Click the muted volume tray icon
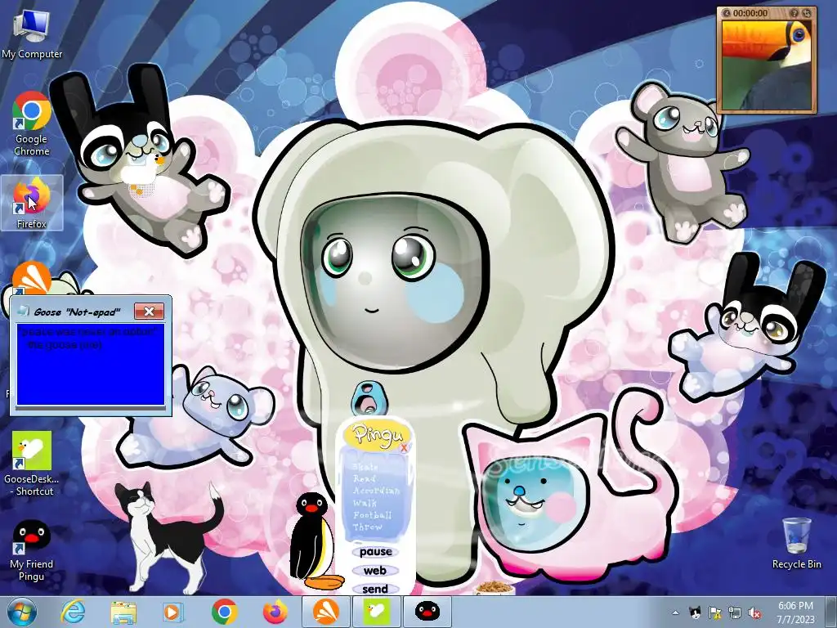Viewport: 837px width, 628px height. click(754, 612)
